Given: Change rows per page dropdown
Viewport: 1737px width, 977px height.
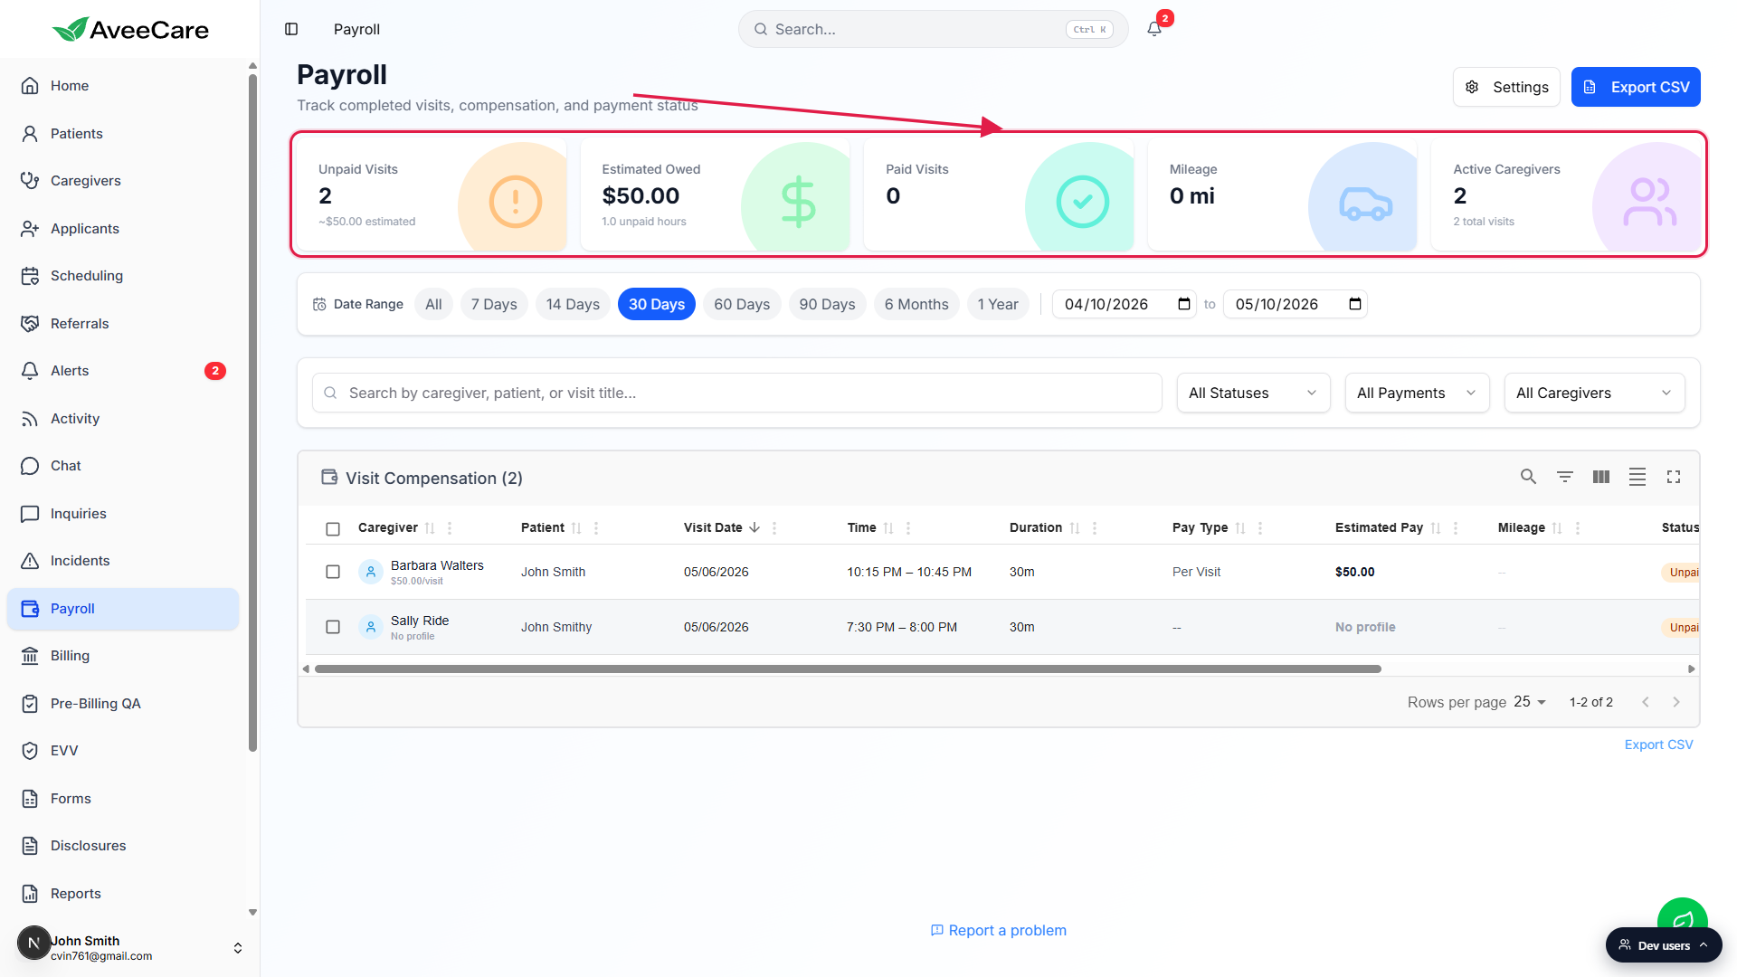Looking at the screenshot, I should [x=1530, y=702].
